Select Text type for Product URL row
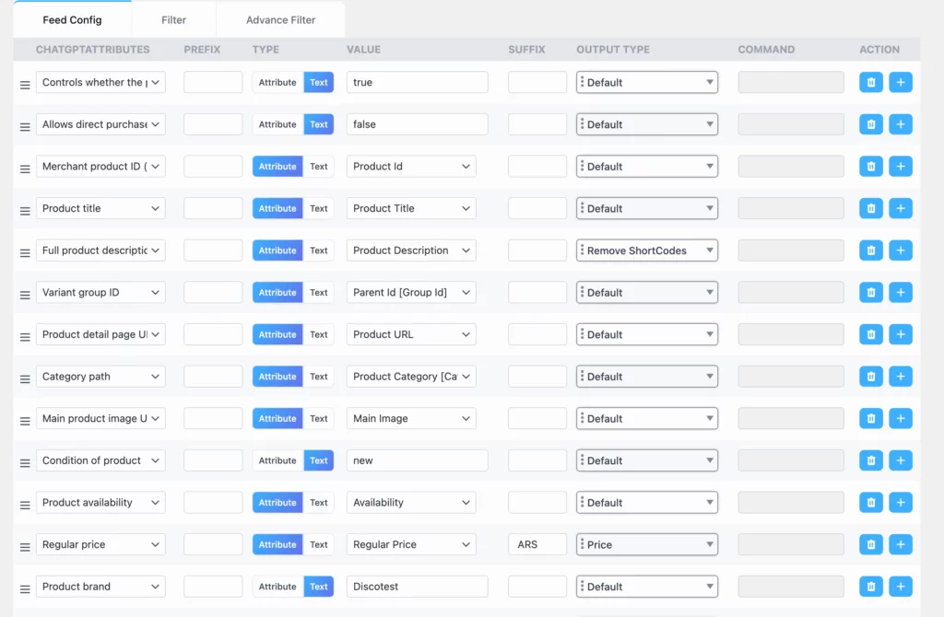Screen dimensions: 944x617 click(319, 334)
